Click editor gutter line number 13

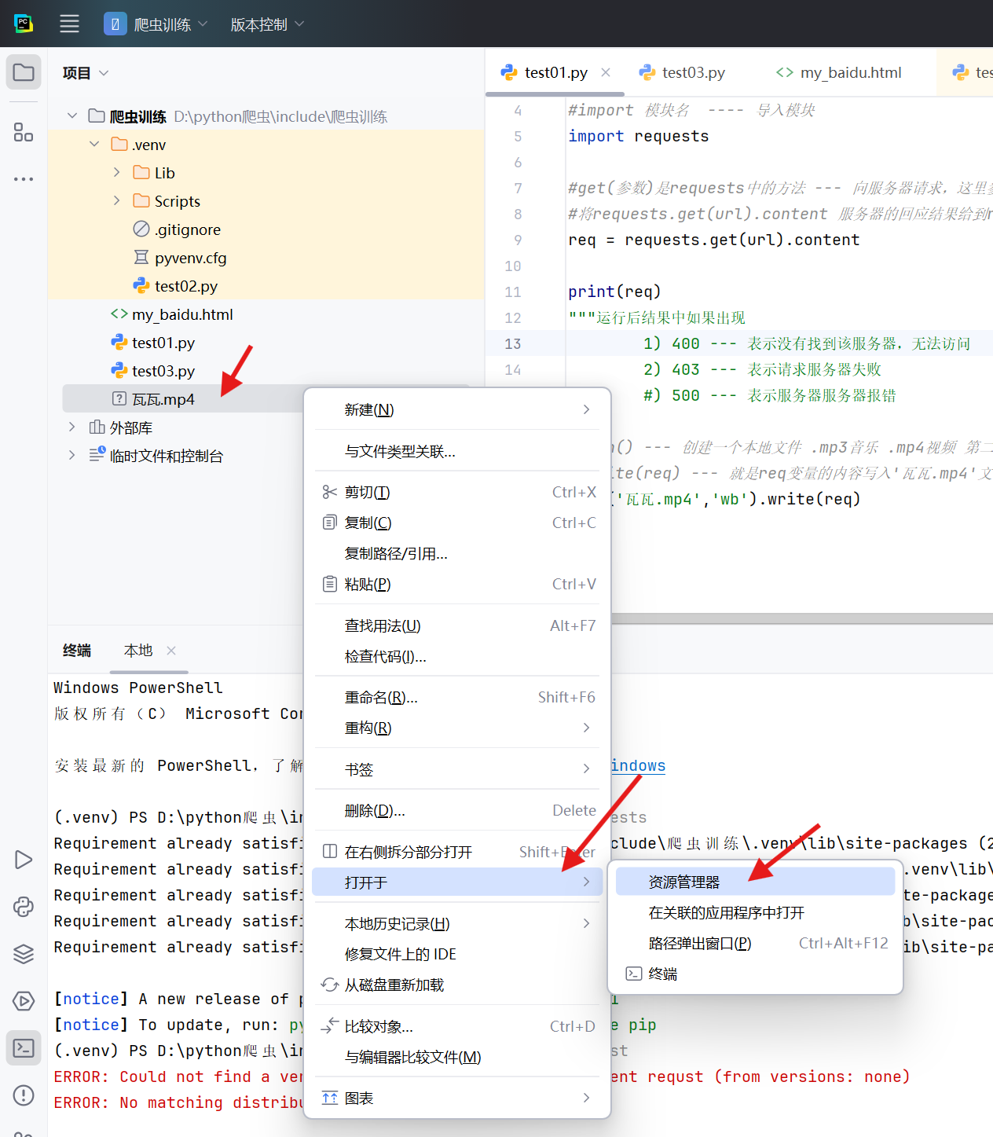[513, 343]
